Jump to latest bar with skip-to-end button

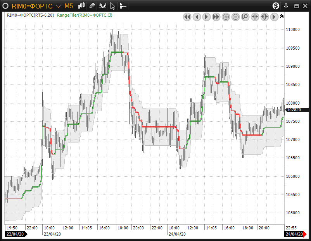274,17
